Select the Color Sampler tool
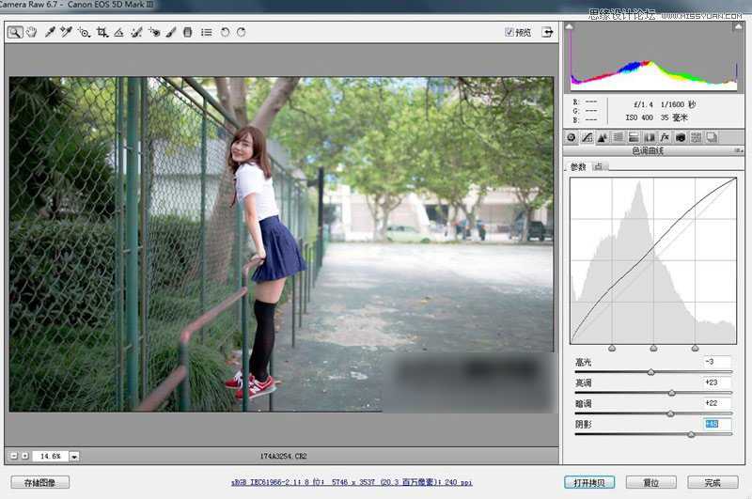 67,32
